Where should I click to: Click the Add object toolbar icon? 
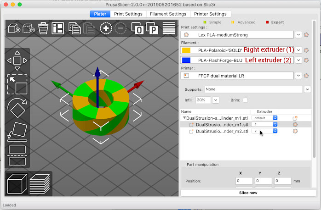click(14, 28)
